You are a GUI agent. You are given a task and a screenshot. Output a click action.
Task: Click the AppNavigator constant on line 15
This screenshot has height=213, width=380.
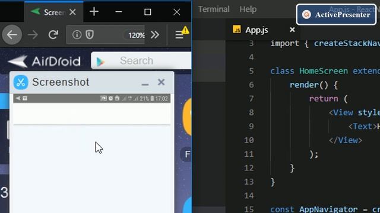tap(328, 209)
